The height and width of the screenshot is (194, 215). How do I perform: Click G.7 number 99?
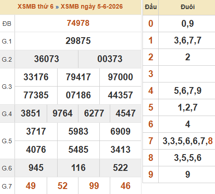tap(94, 186)
